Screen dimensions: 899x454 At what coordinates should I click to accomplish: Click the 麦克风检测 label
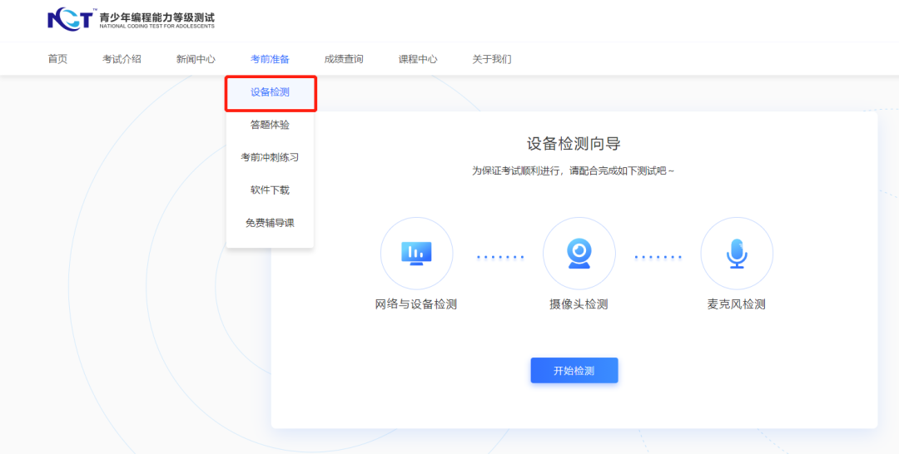[x=736, y=304]
